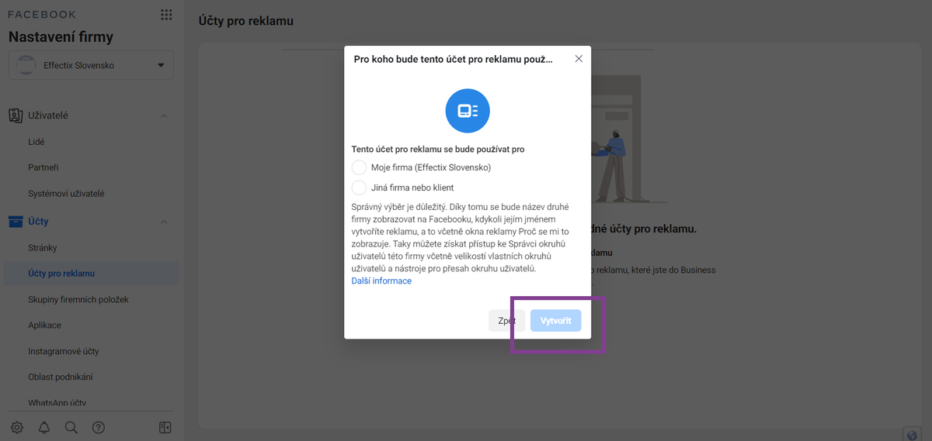The height and width of the screenshot is (441, 932).
Task: Open the help question mark icon
Action: click(x=99, y=427)
